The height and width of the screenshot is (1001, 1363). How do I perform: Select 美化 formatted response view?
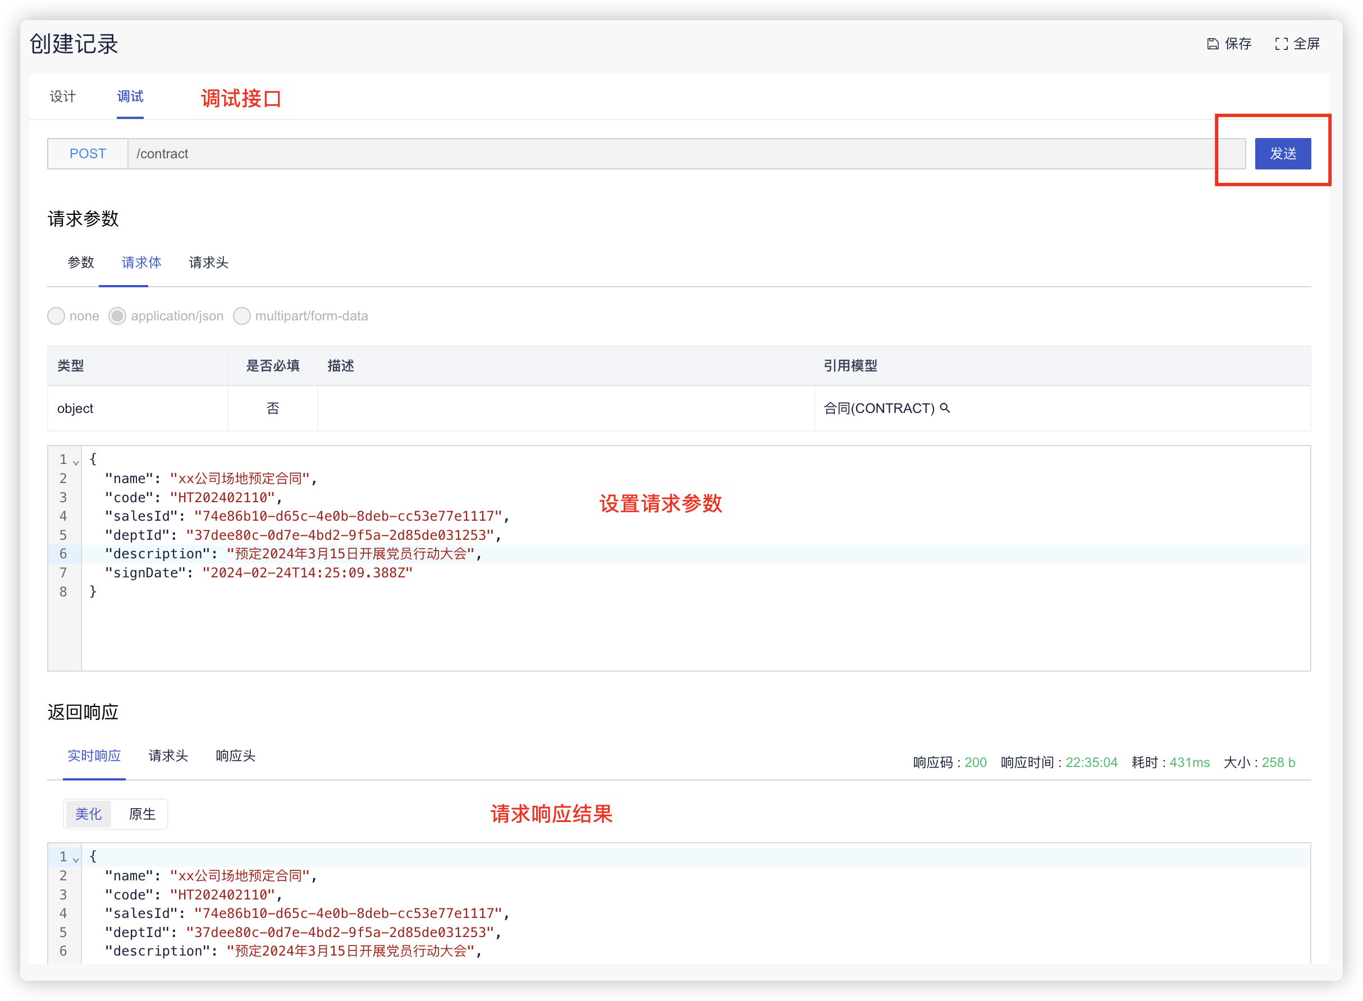tap(89, 814)
